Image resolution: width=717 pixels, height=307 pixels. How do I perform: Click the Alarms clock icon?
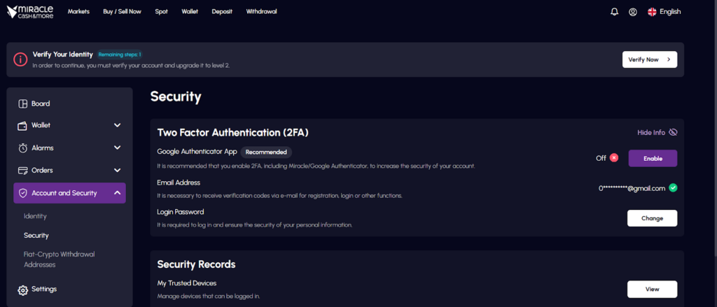23,148
